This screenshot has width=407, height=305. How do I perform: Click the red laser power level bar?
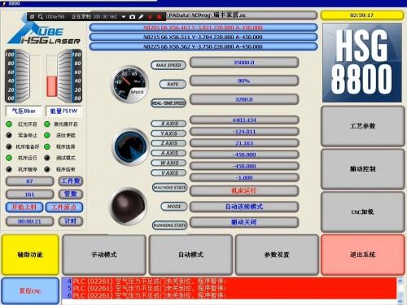tap(51, 86)
